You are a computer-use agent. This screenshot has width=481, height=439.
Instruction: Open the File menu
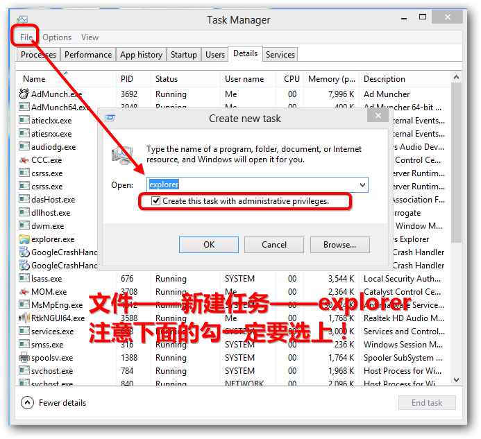pos(26,37)
